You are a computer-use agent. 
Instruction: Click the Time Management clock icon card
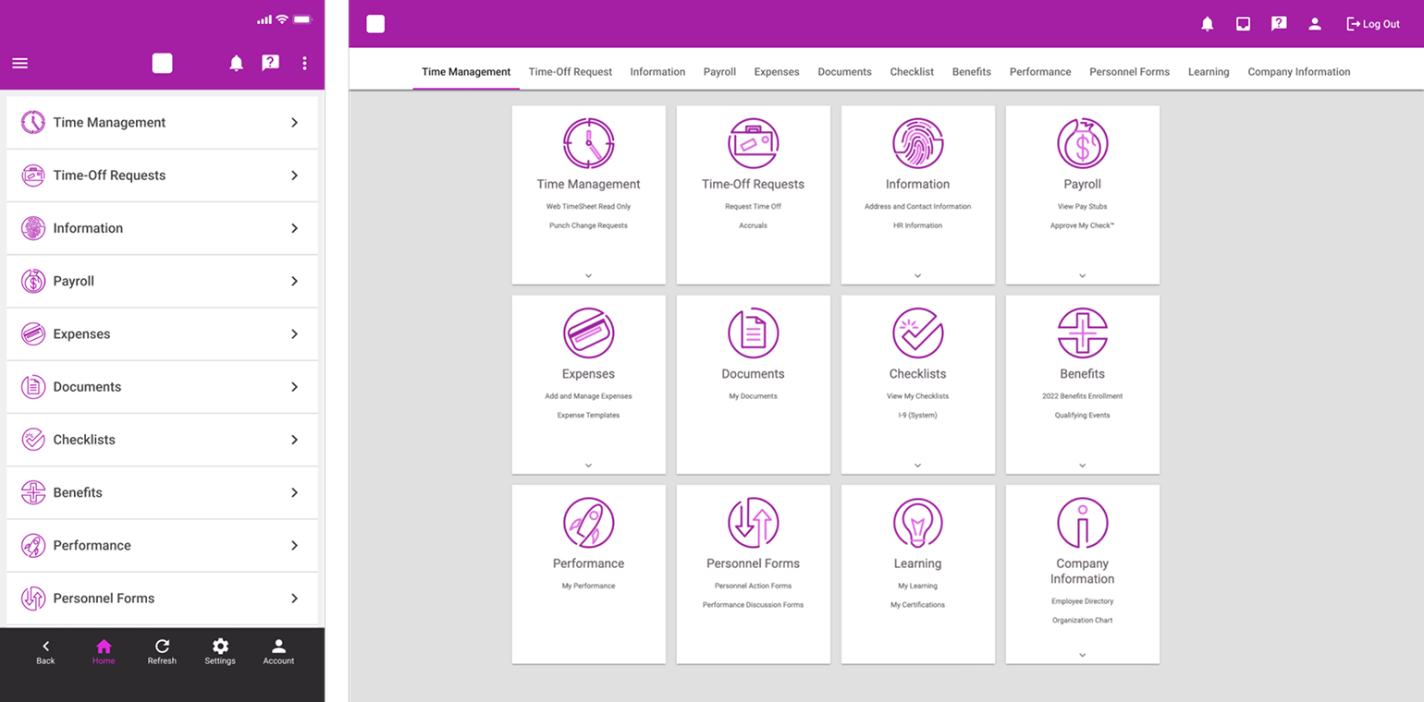(588, 143)
